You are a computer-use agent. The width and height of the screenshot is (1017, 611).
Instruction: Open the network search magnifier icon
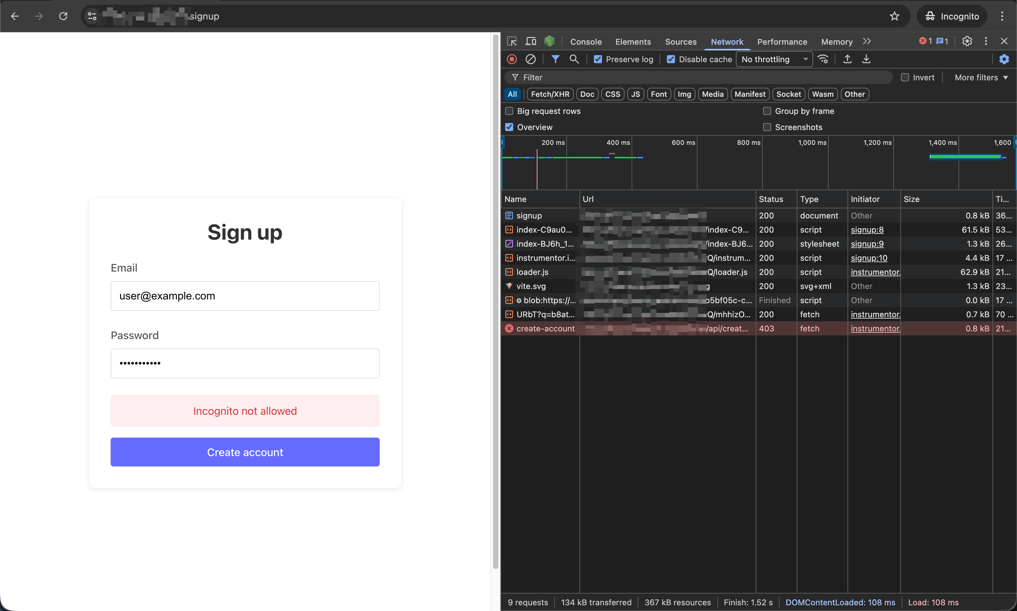tap(574, 59)
